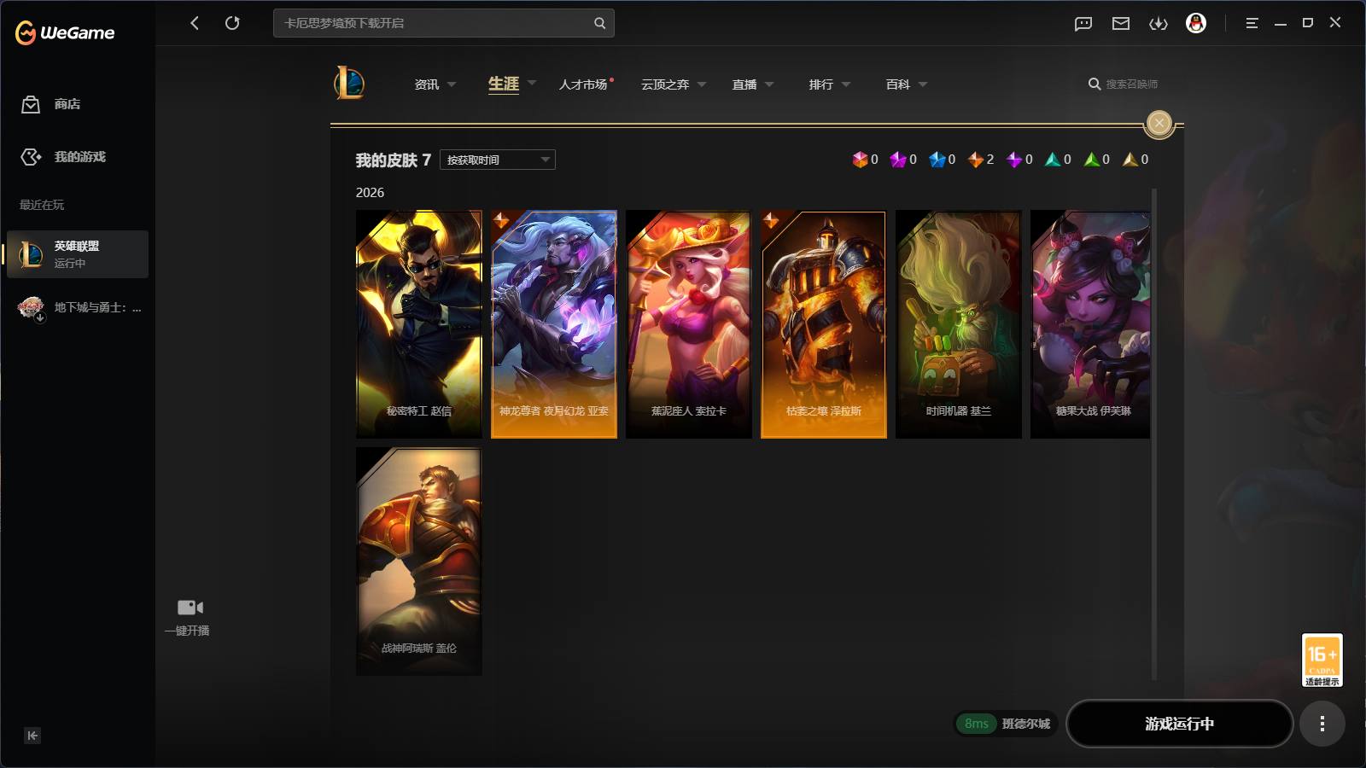Click the 班德尔城 server indicator
Screen dimensions: 1366x768
[1026, 724]
